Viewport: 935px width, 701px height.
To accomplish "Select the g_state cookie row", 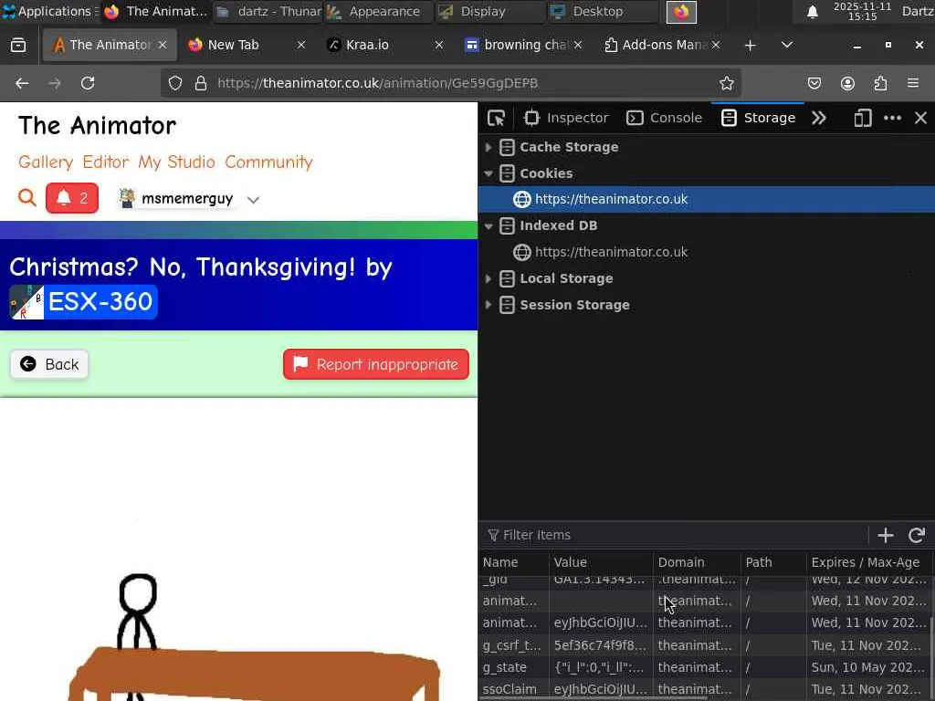I will 706,667.
